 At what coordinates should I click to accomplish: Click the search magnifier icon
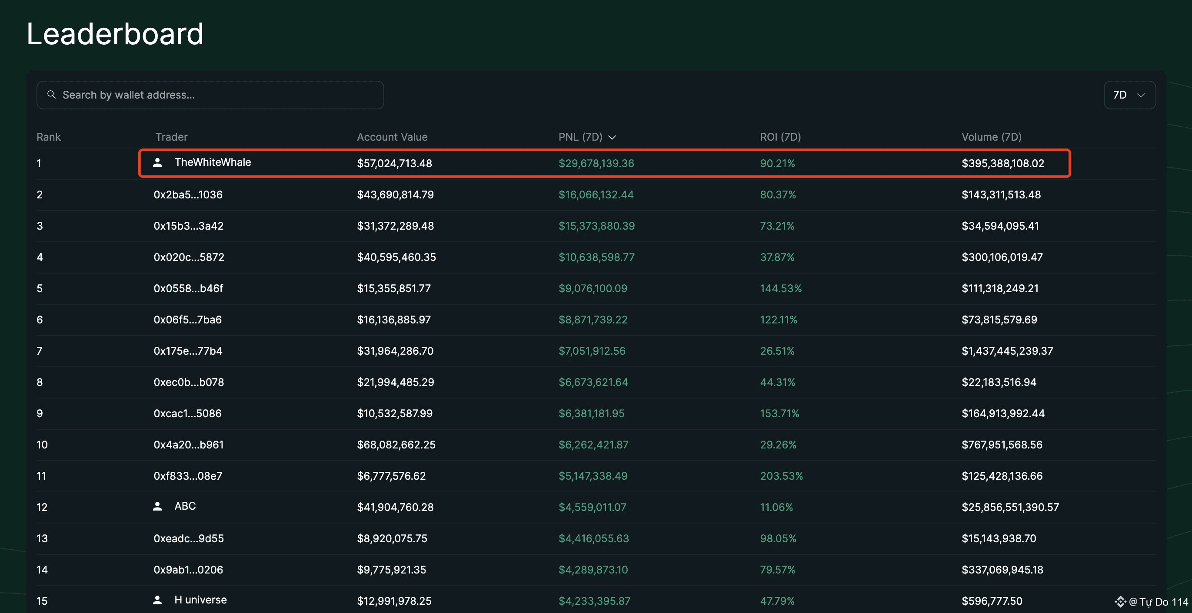tap(51, 95)
